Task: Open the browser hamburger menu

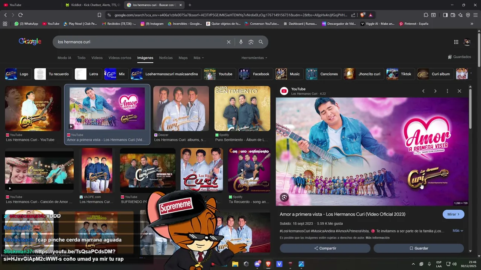Action: coord(475,15)
